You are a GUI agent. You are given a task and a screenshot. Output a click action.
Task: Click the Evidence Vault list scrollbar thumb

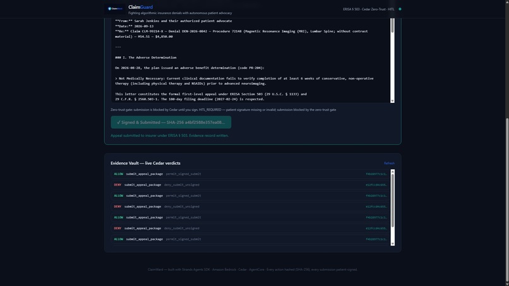tap(392, 201)
